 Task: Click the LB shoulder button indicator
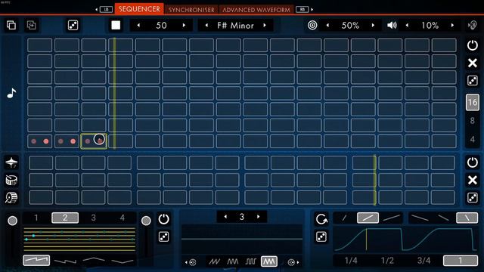click(x=106, y=10)
